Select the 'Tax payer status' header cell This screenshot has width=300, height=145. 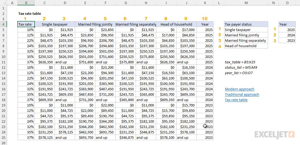(246, 24)
